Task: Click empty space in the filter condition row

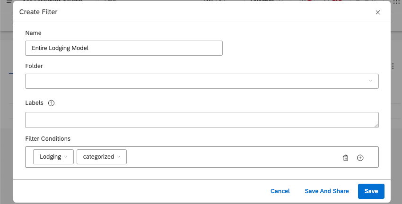Action: 232,157
